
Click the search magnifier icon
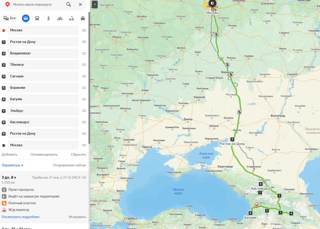tap(69, 5)
